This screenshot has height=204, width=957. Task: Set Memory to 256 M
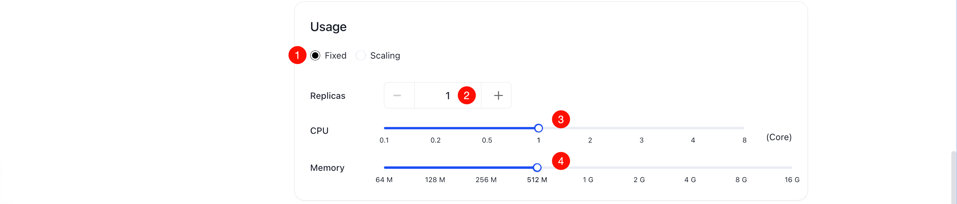click(x=486, y=168)
